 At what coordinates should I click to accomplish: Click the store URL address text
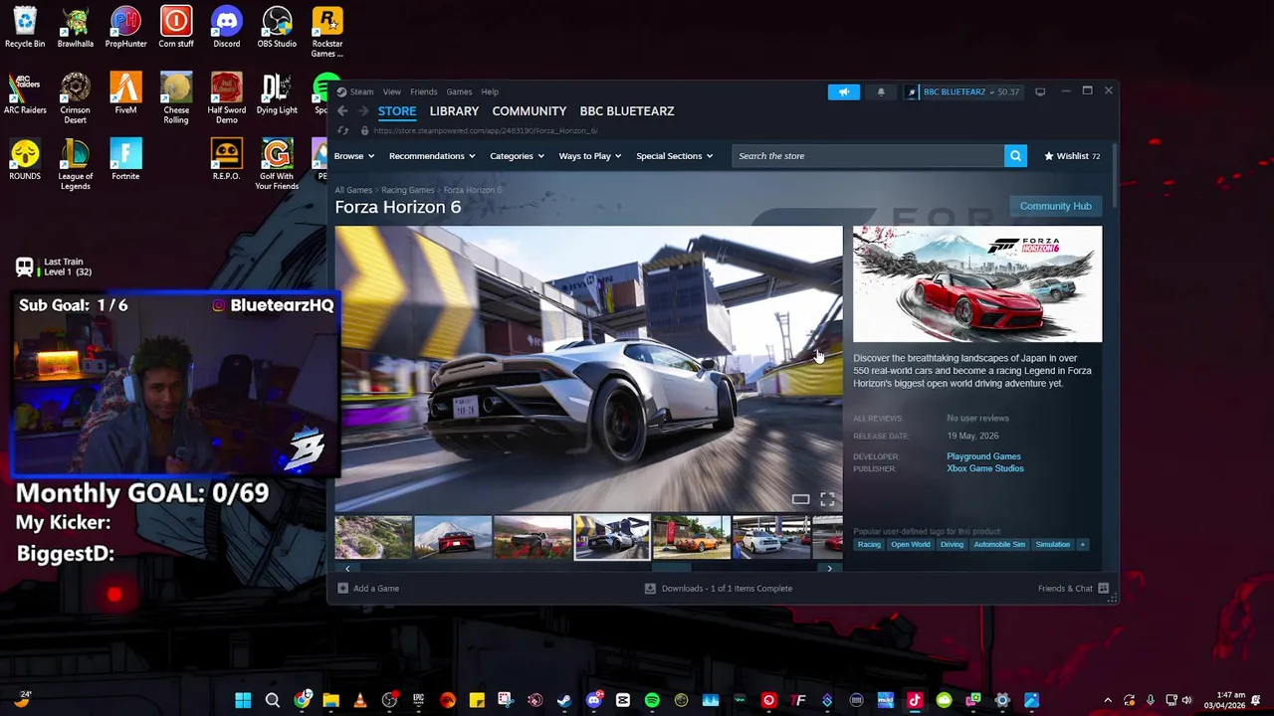(x=485, y=131)
